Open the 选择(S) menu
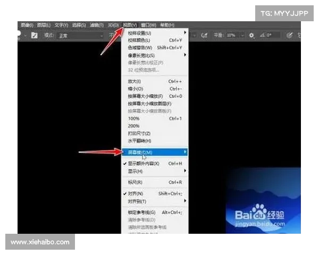 [x=79, y=25]
